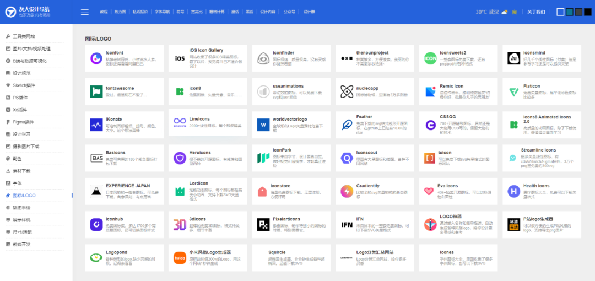Screen dimensions: 595x281
Task: Open the 设计群 link in the header
Action: tap(309, 12)
